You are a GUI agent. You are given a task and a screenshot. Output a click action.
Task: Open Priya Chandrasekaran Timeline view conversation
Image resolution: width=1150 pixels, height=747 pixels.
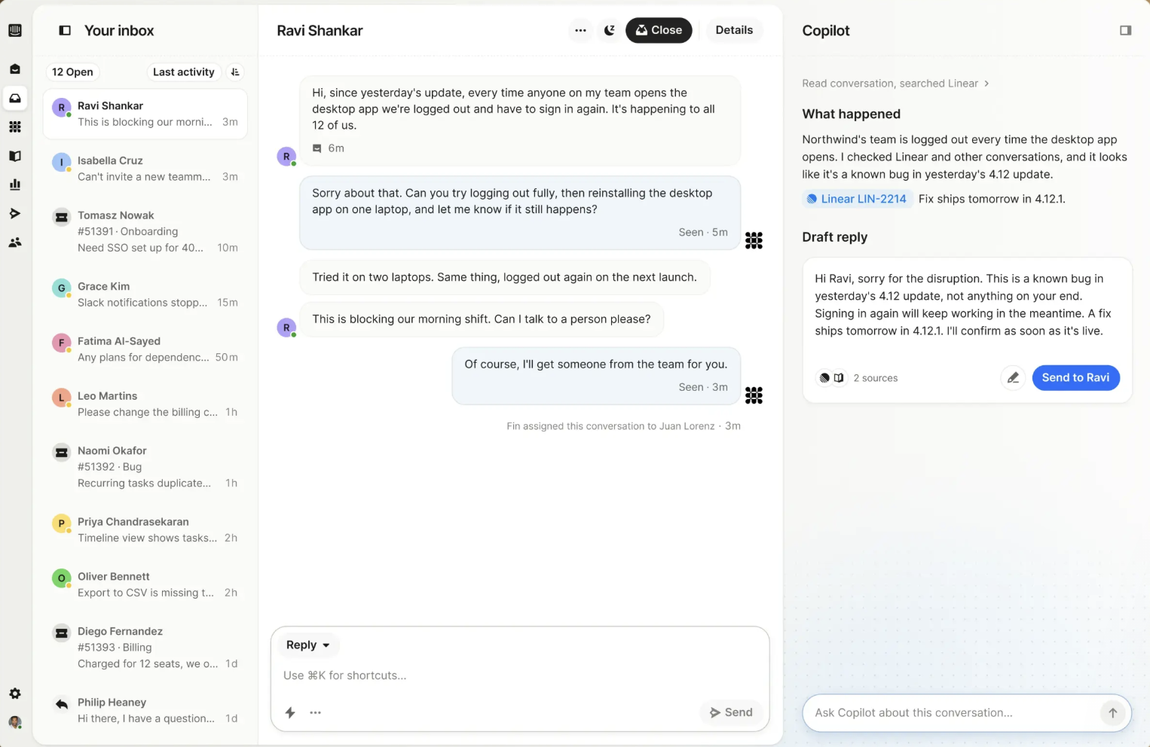[x=145, y=530]
